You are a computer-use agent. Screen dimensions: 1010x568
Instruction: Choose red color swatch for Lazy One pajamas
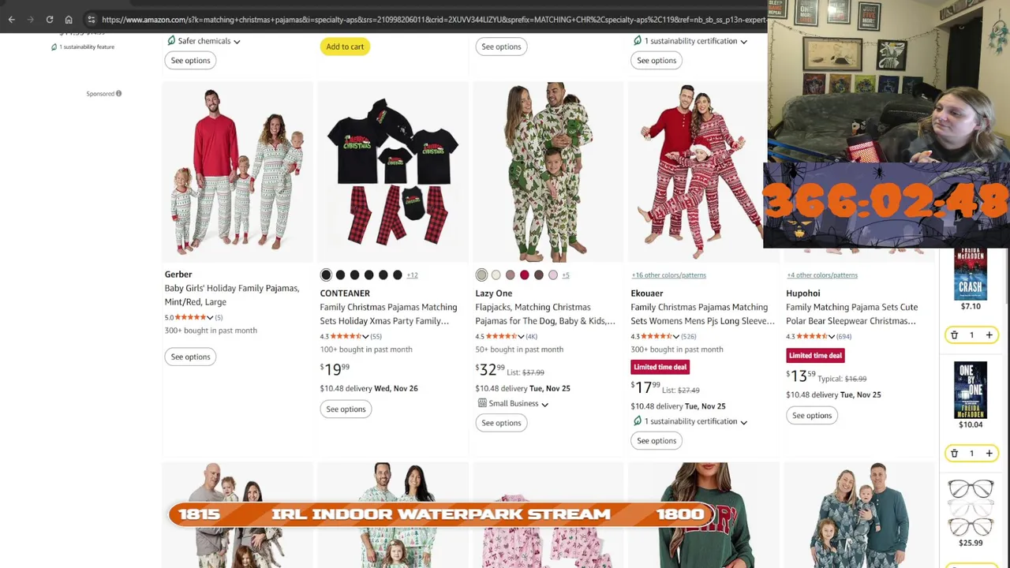pyautogui.click(x=524, y=275)
